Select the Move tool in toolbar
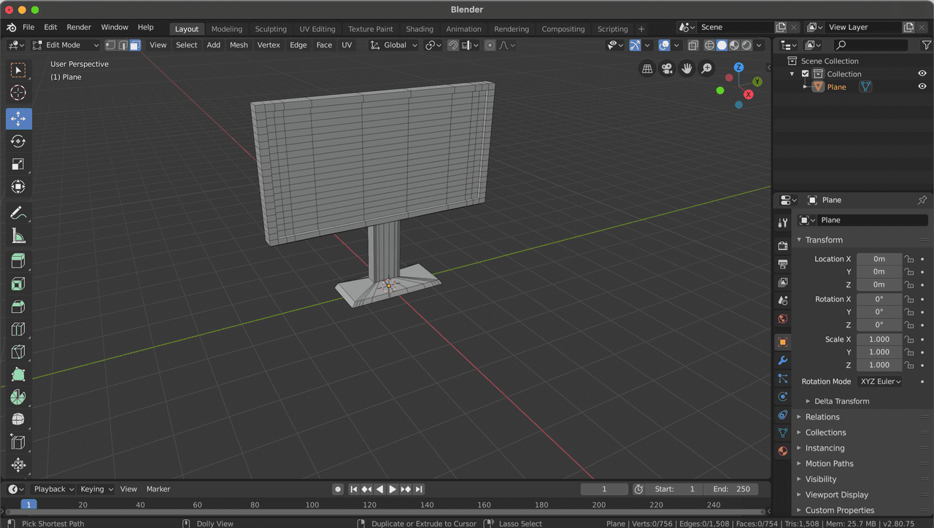 coord(18,118)
